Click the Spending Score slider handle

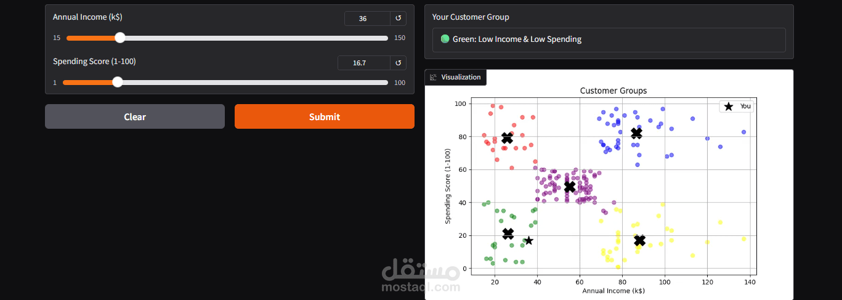(118, 82)
